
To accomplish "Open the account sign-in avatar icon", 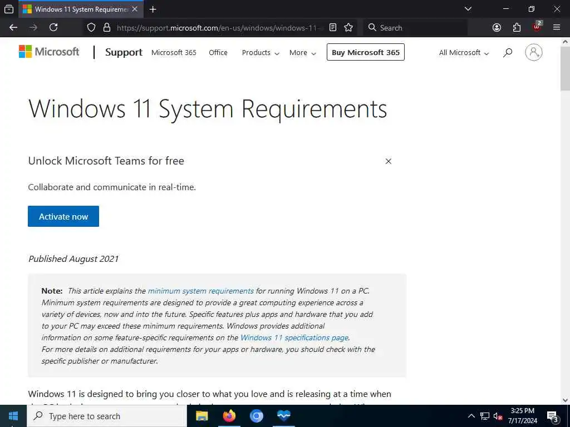I will point(533,52).
